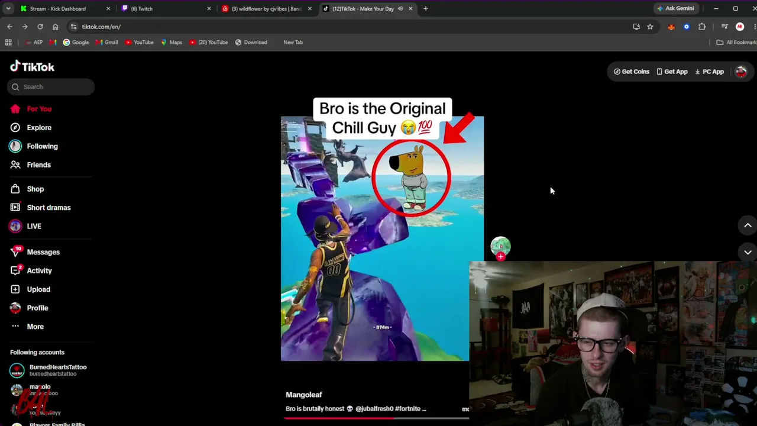Open the Chrome Extensions puzzle icon
This screenshot has height=426, width=757.
pos(702,27)
